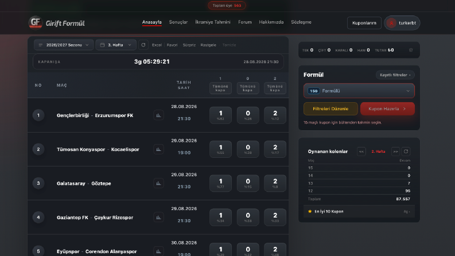Click the Rastgele option in toolbar

click(208, 45)
